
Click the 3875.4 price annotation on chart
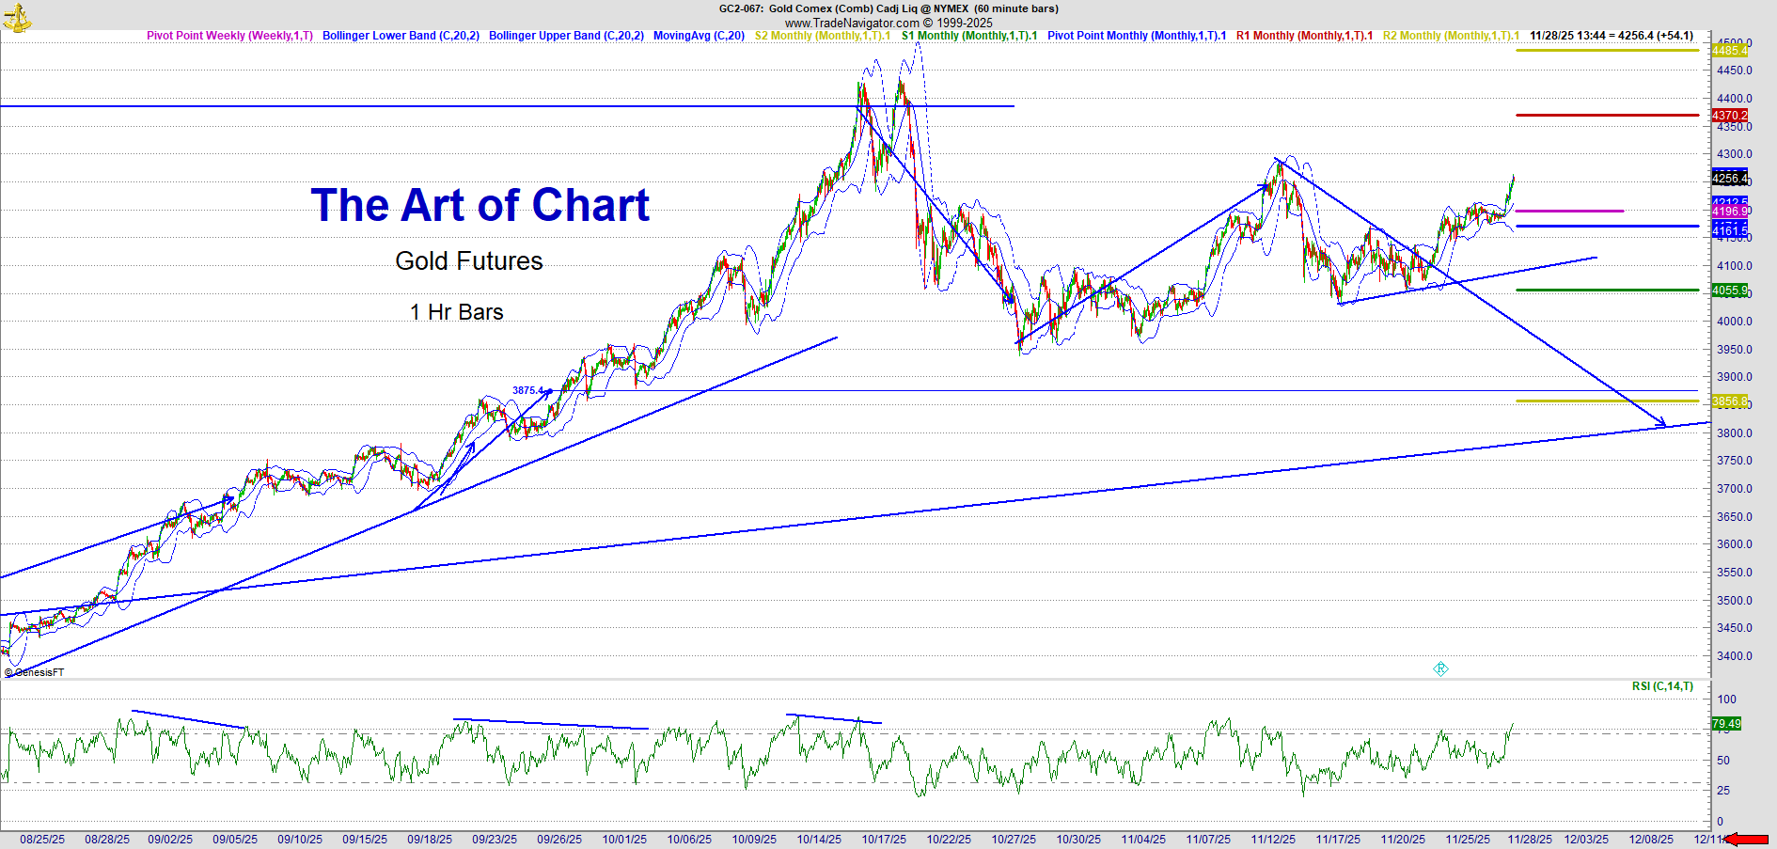[527, 390]
